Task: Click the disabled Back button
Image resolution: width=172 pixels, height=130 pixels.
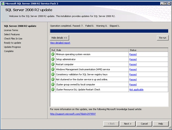Action: pos(111,124)
